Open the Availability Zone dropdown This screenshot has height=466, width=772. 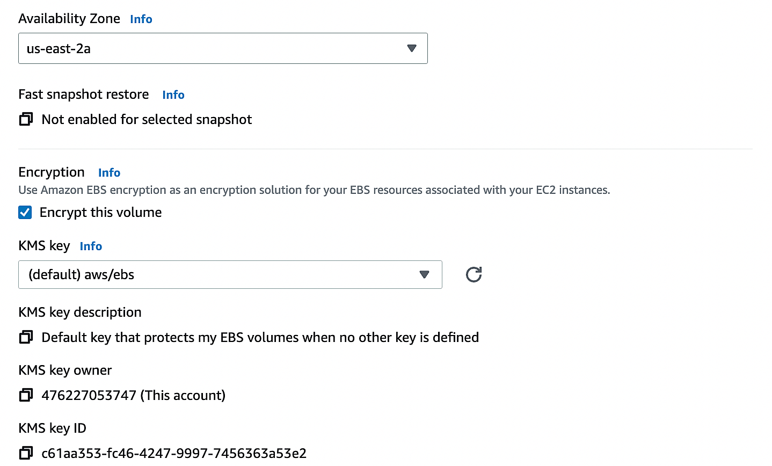click(223, 48)
